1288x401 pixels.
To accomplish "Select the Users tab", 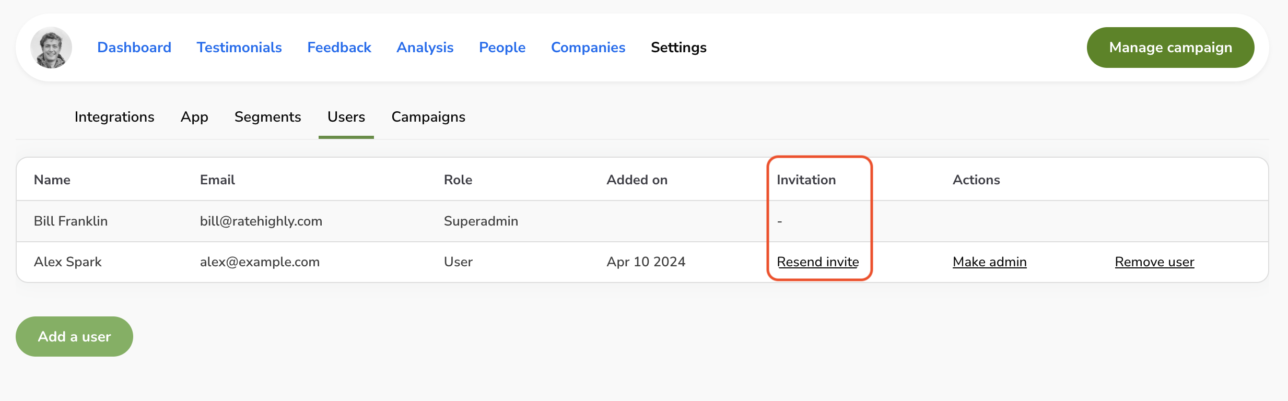I will [x=346, y=117].
